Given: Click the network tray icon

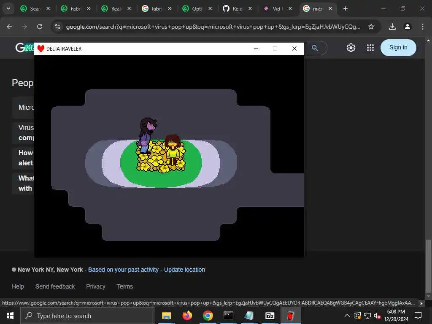Looking at the screenshot, I should (x=367, y=316).
